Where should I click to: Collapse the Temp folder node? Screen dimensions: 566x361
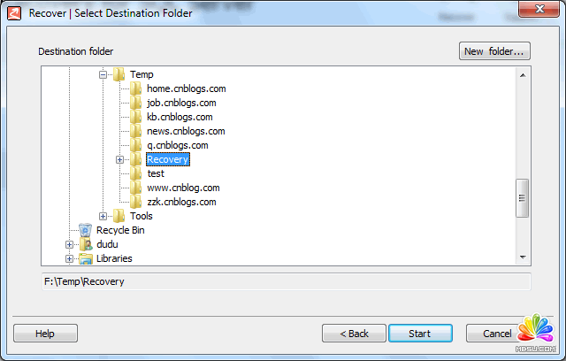(x=103, y=74)
